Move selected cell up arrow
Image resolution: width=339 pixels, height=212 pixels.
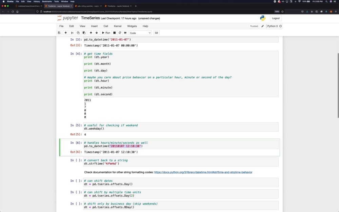click(x=91, y=33)
